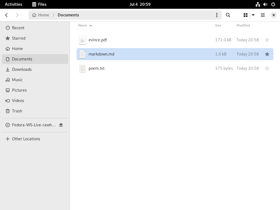The height and width of the screenshot is (210, 280).
Task: Unstar the markdown.md file
Action: (267, 54)
